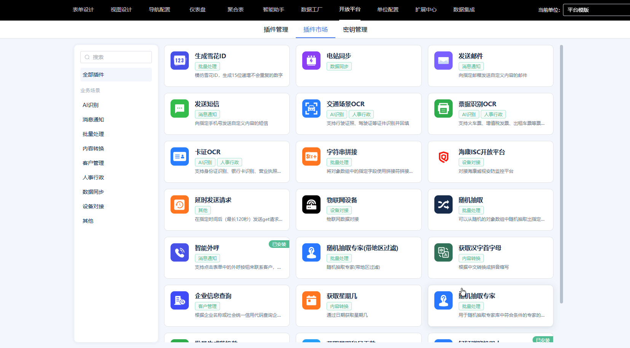Open the 电站同步 plugin icon
630x348 pixels.
311,61
